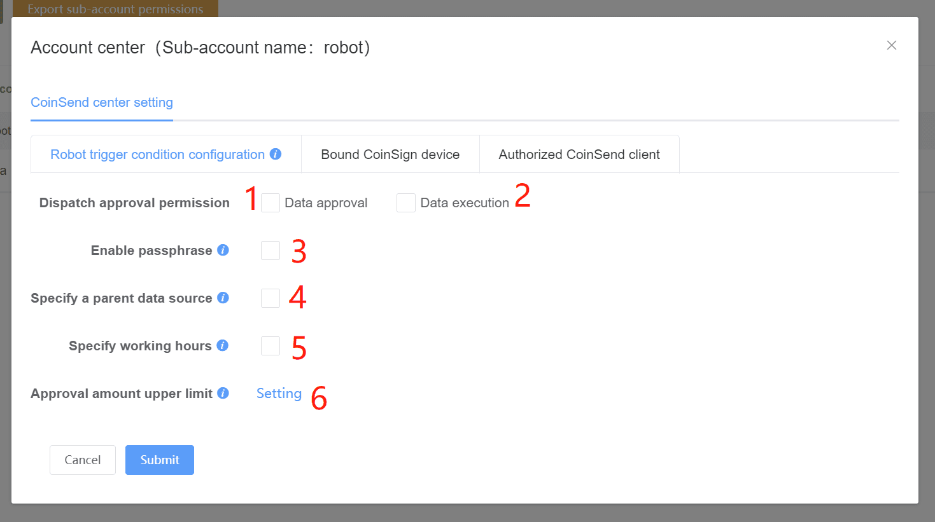This screenshot has width=935, height=522.
Task: Enable the Data approval checkbox
Action: [271, 202]
